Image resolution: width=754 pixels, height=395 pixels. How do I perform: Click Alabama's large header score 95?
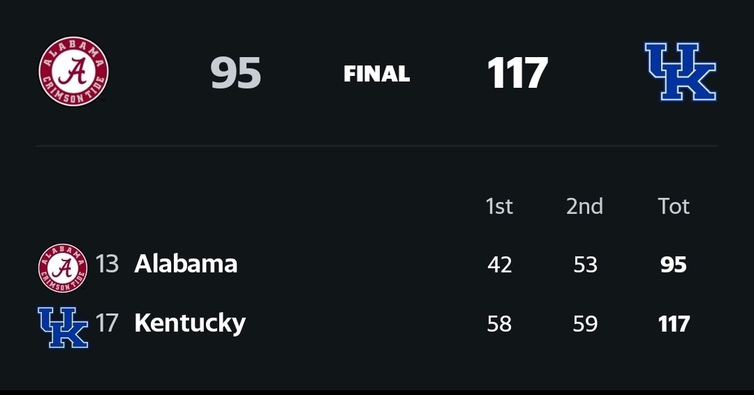[235, 73]
